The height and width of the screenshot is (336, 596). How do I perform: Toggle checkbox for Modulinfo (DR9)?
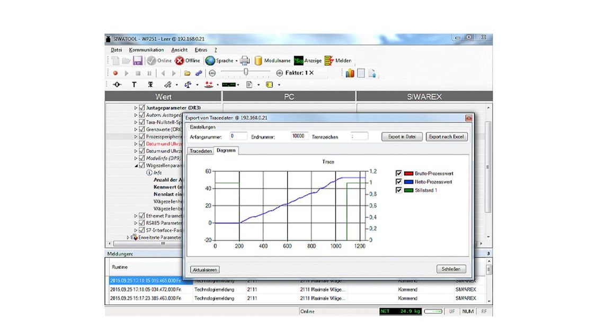point(142,158)
